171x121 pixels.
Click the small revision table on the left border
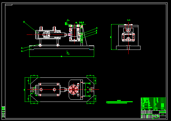pos(3,112)
